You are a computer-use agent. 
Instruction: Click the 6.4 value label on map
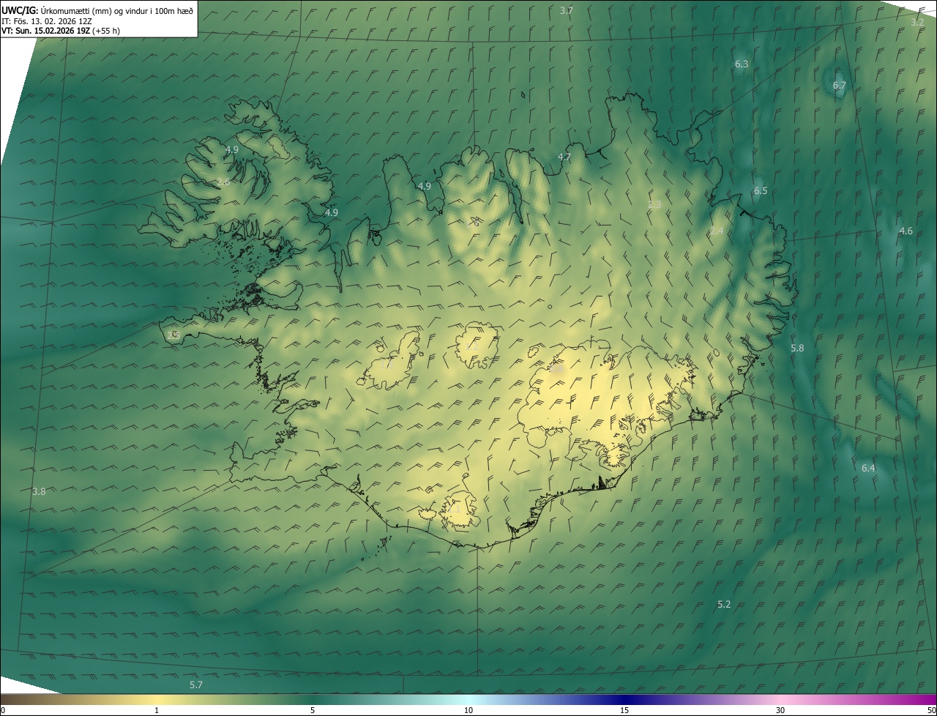(868, 468)
